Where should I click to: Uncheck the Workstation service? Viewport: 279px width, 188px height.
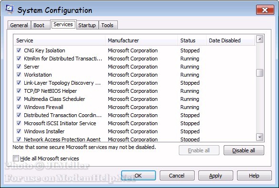click(19, 75)
